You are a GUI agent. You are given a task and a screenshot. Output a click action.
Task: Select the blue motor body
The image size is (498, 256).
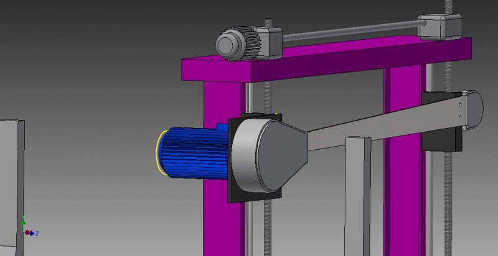pyautogui.click(x=194, y=153)
